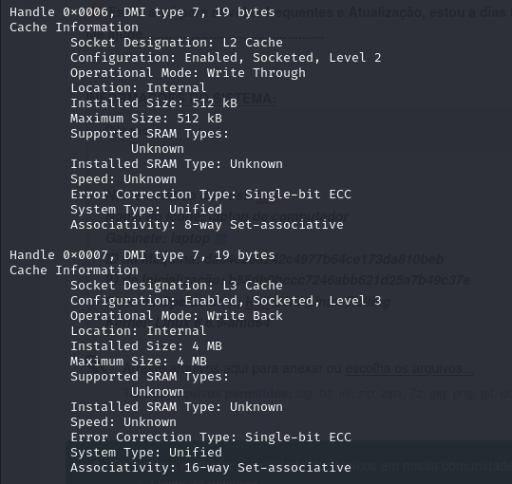Click 'Configuration: Enabled, Socketed, Level 2' line
This screenshot has width=512, height=484.
coord(226,58)
